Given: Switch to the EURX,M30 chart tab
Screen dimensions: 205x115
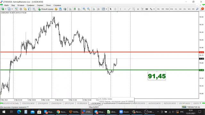Looking at the screenshot, I should [82, 103].
